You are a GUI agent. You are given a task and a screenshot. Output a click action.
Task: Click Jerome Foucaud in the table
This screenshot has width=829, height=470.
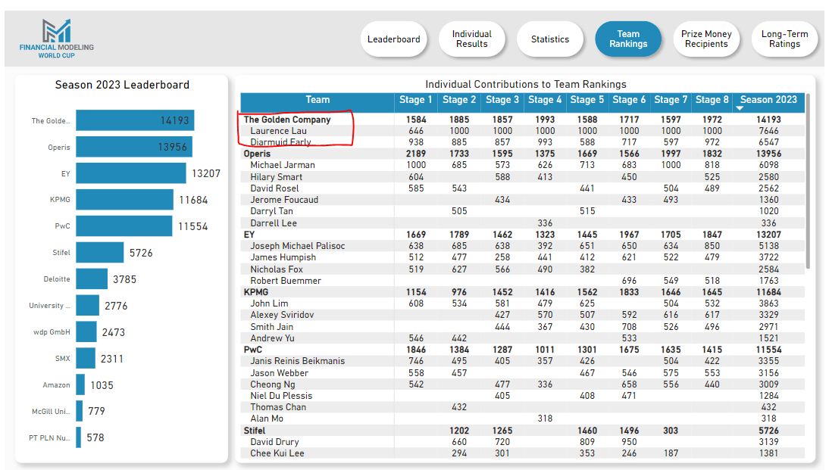point(284,200)
